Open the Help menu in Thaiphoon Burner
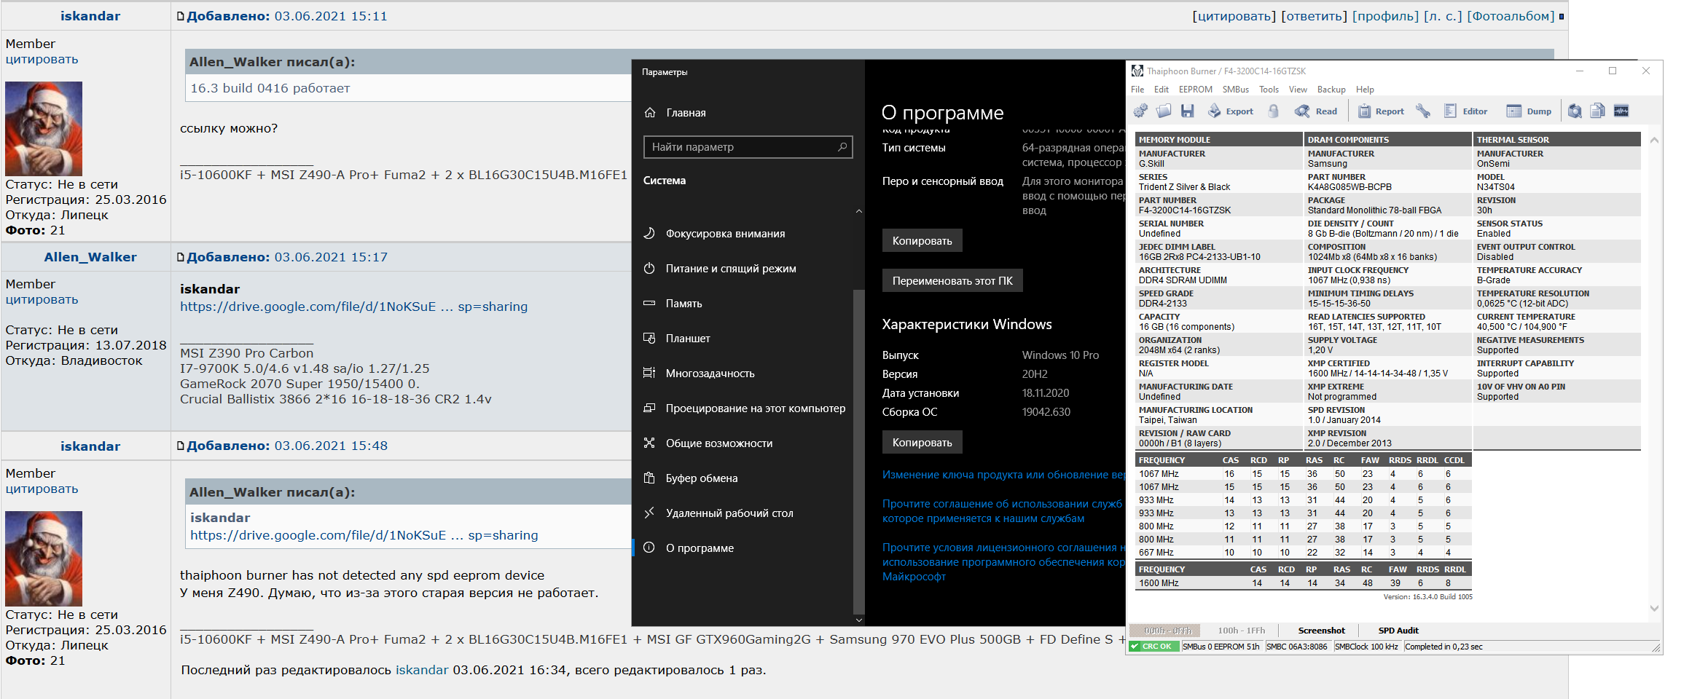Image resolution: width=1700 pixels, height=699 pixels. coord(1365,90)
